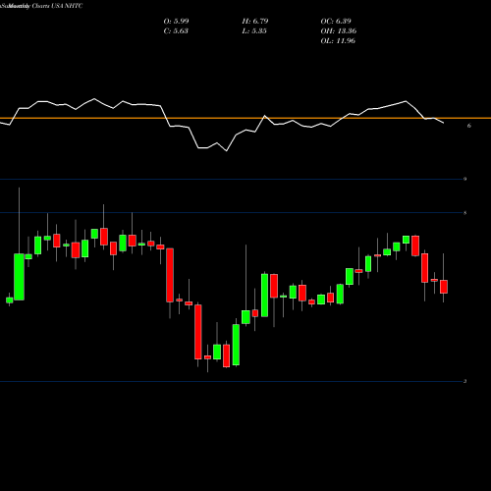Click the '9' price axis label

464,179
